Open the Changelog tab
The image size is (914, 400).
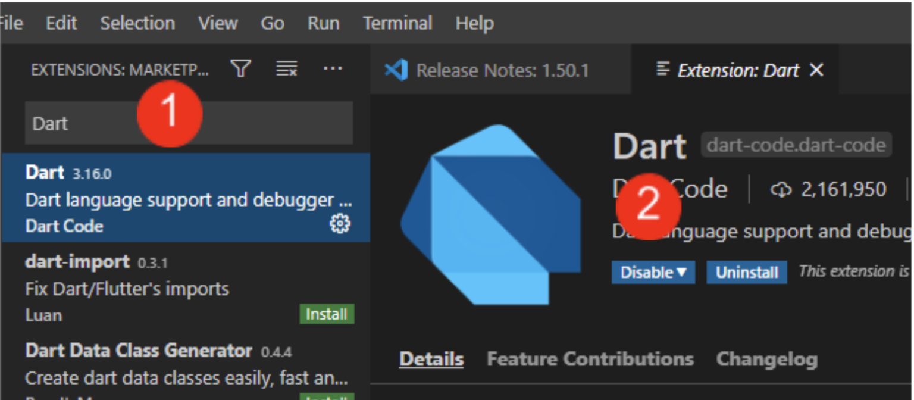click(x=767, y=359)
